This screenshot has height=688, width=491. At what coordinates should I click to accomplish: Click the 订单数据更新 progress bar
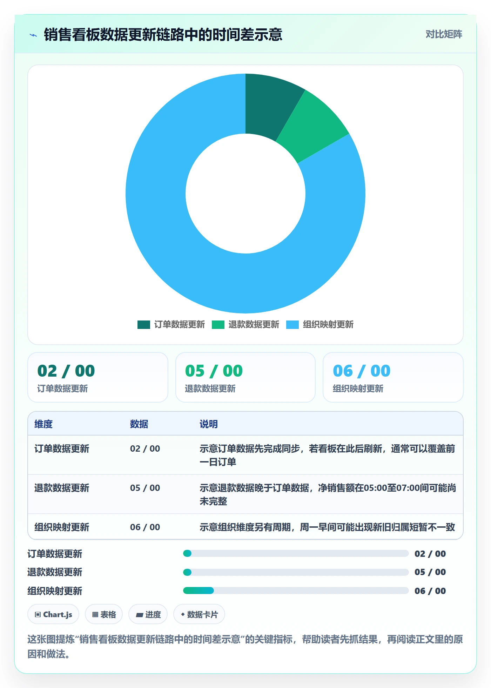coord(296,554)
